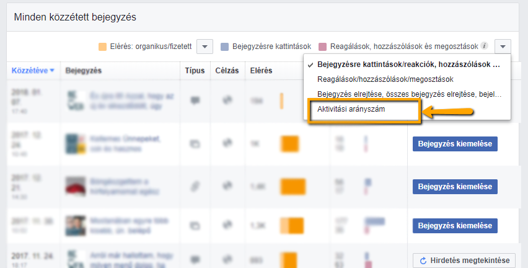This screenshot has height=268, width=528.
Task: Click speech-type icon for 2017.11.24 post
Action: [195, 260]
